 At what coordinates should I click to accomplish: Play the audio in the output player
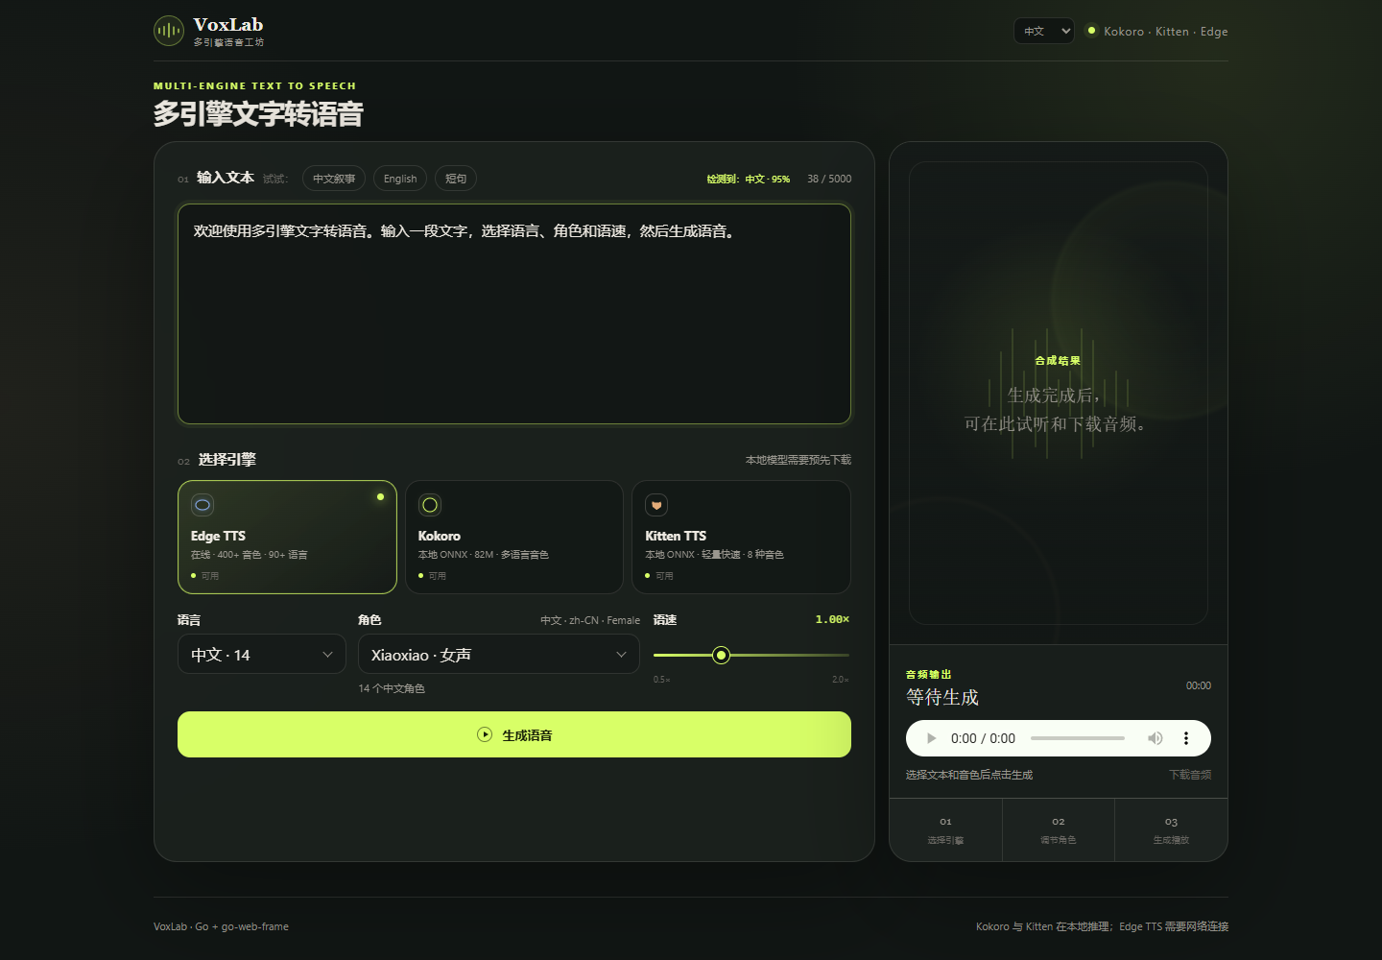pyautogui.click(x=931, y=738)
